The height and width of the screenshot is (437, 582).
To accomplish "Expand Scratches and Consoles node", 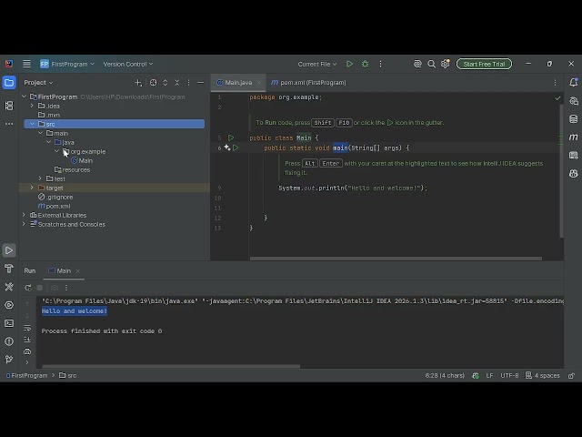I will pos(24,224).
